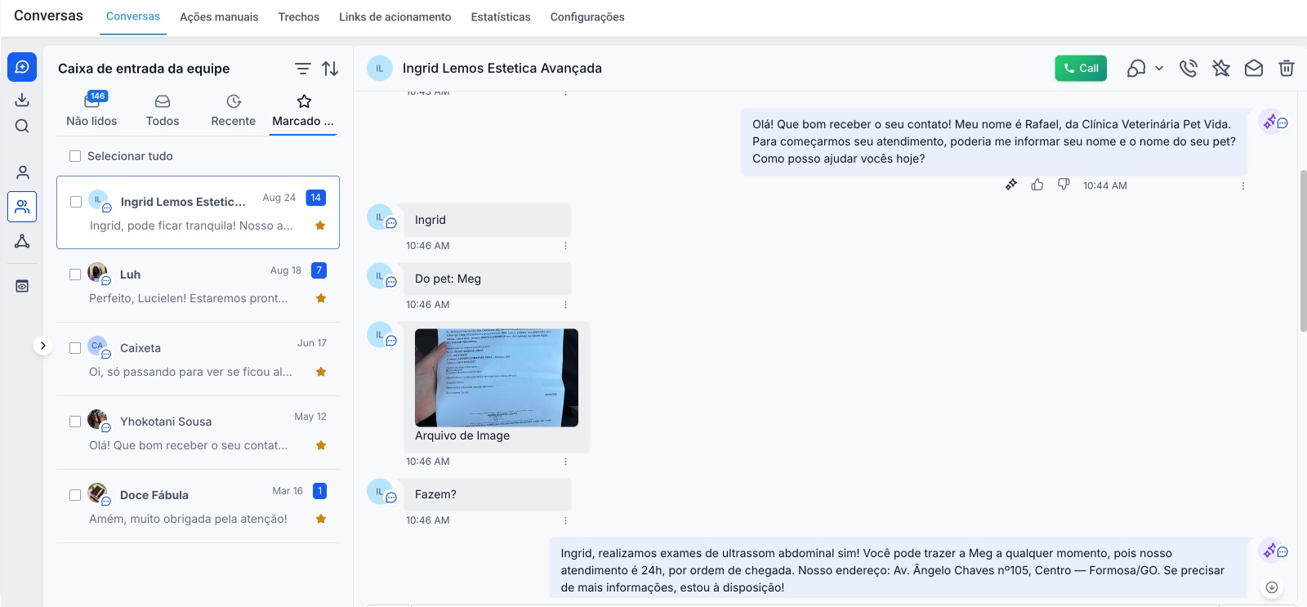Open the workflow nodes icon in sidebar
The width and height of the screenshot is (1307, 607).
point(22,241)
